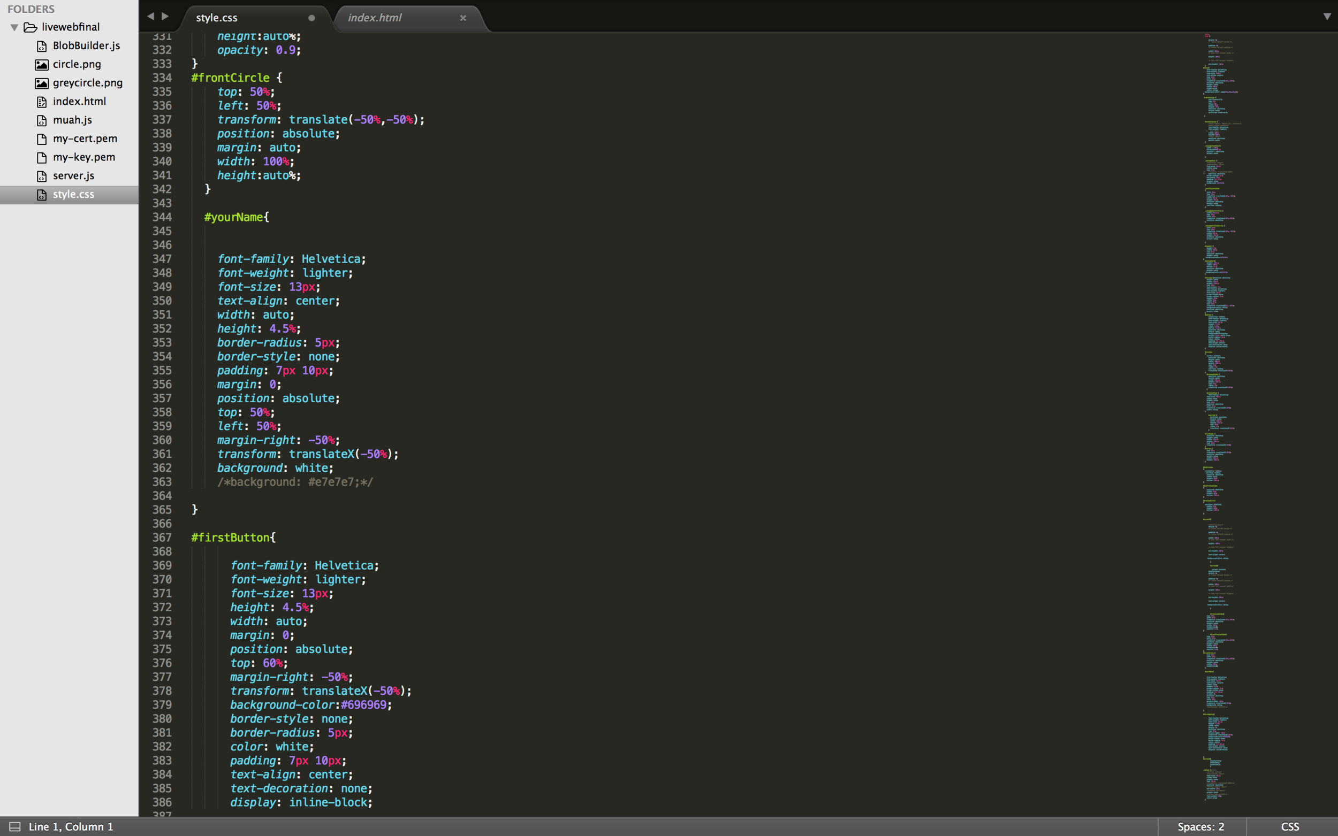The image size is (1338, 836).
Task: Click the BlobBuilder.js file icon
Action: point(42,46)
